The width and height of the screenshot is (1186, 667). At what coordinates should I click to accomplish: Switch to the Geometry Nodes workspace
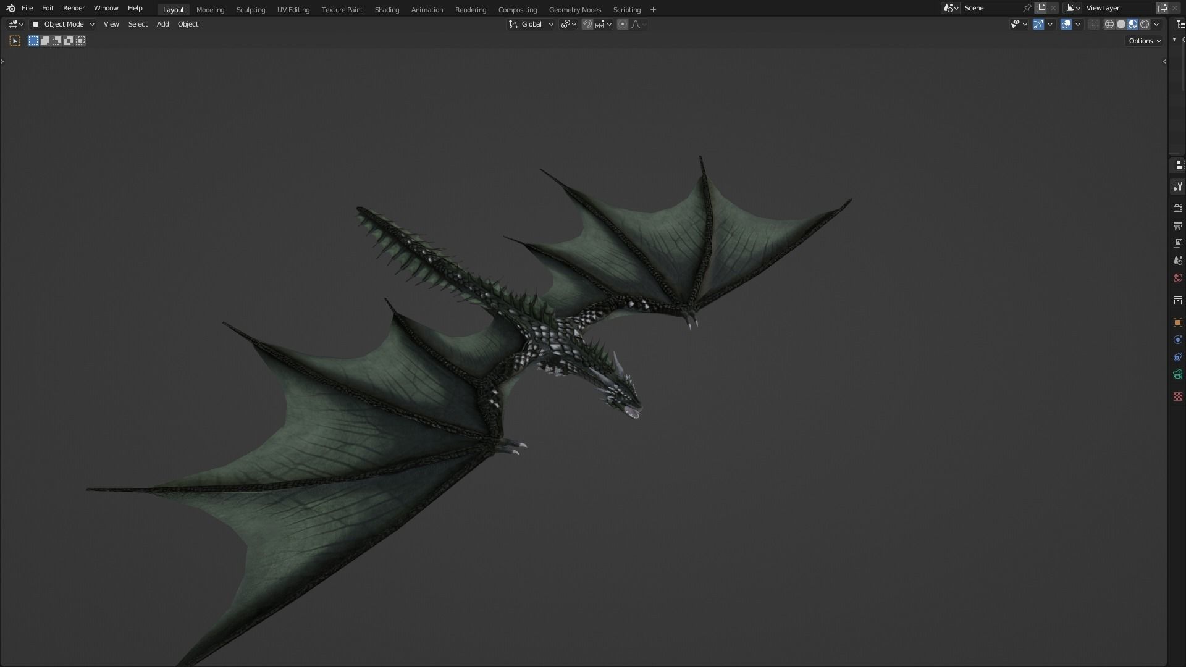click(574, 10)
